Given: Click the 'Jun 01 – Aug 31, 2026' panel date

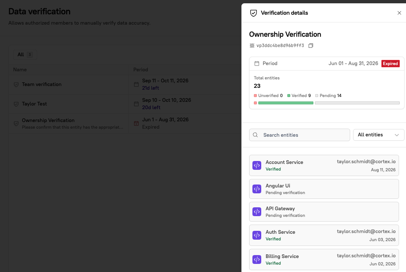Looking at the screenshot, I should tap(353, 64).
